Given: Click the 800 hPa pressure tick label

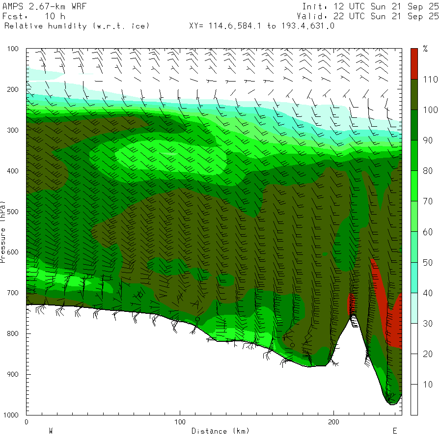Looking at the screenshot, I should click(x=13, y=333).
